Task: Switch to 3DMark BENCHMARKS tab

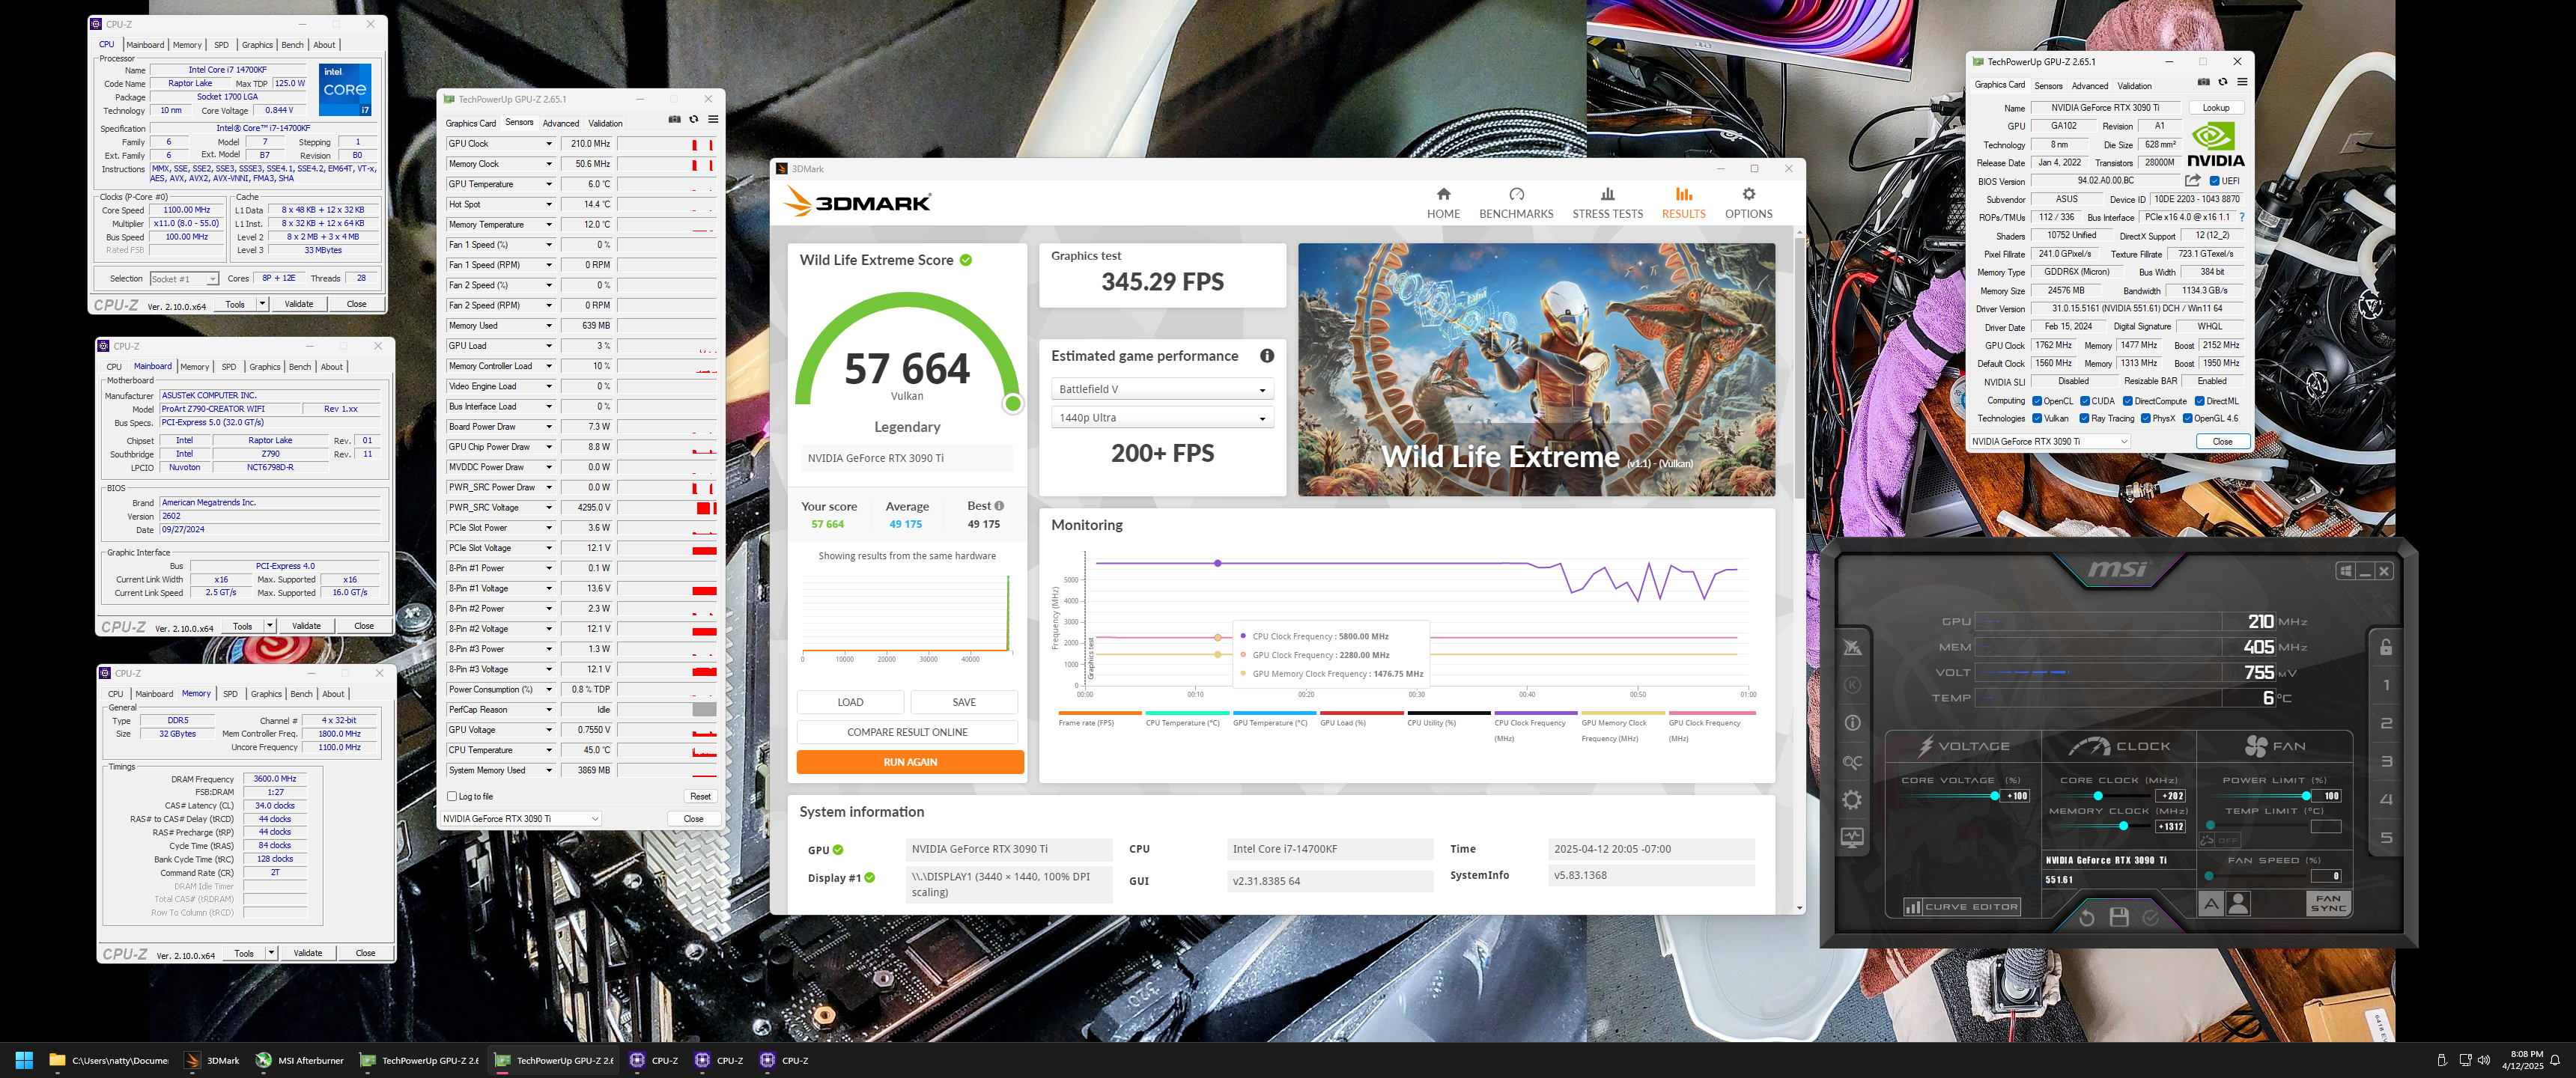Action: [x=1516, y=202]
